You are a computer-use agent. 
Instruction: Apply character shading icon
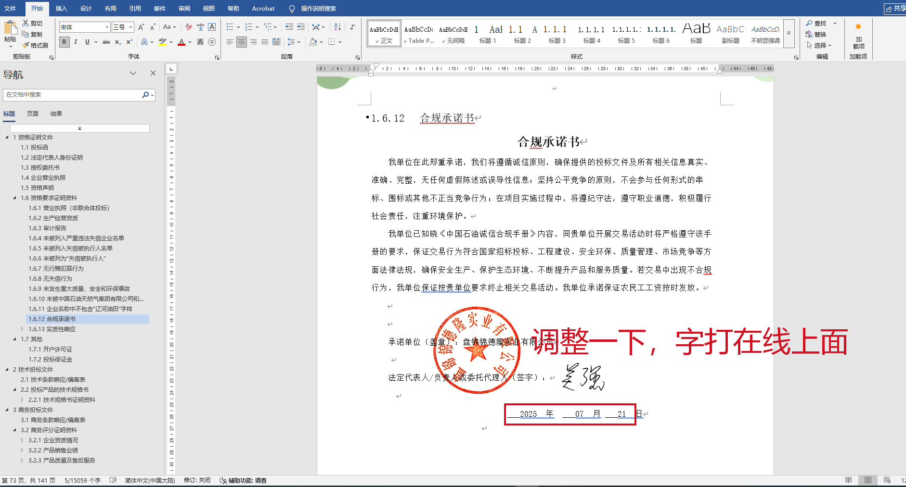(200, 42)
